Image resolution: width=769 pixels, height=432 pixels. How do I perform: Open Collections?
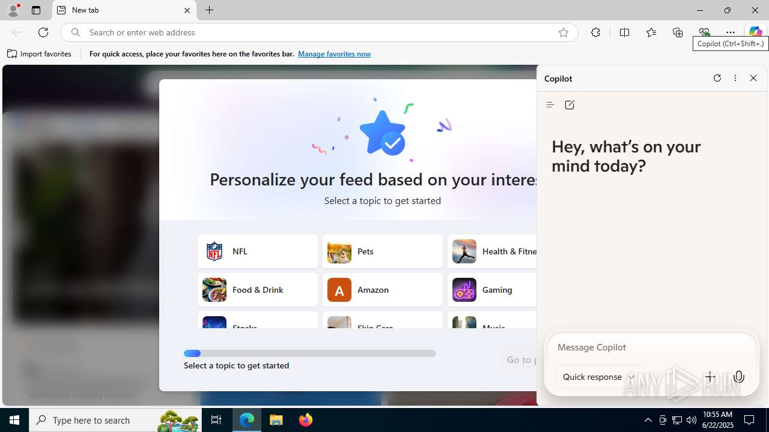click(678, 32)
